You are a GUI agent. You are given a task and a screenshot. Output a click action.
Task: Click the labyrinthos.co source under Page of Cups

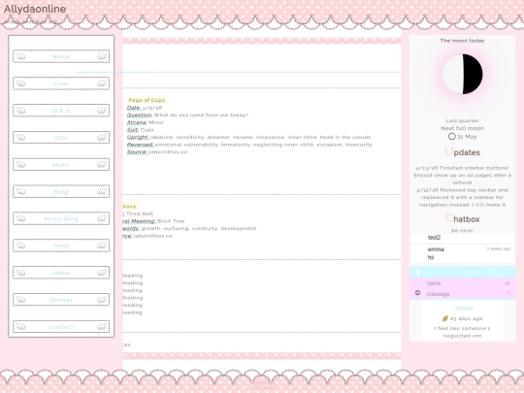(x=168, y=152)
